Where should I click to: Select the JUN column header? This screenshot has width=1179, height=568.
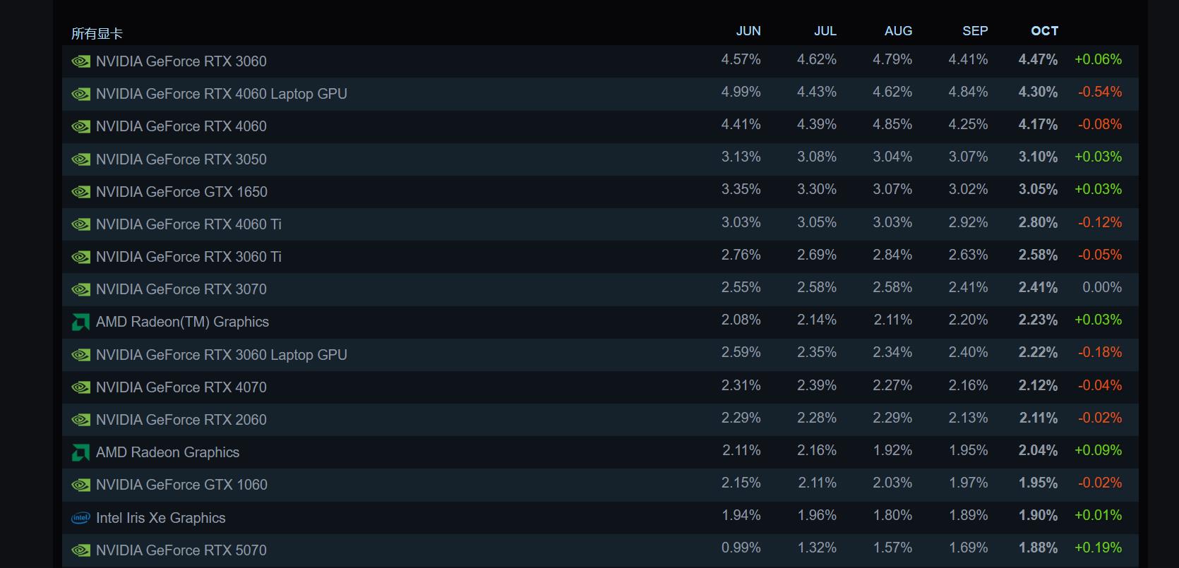tap(748, 31)
